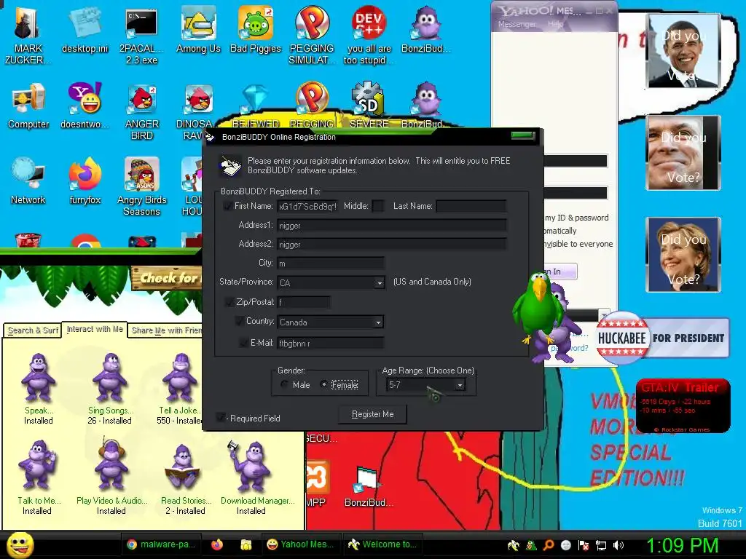Viewport: 746px width, 559px height.
Task: Open the Help menu in Yahoo Messenger
Action: [555, 24]
